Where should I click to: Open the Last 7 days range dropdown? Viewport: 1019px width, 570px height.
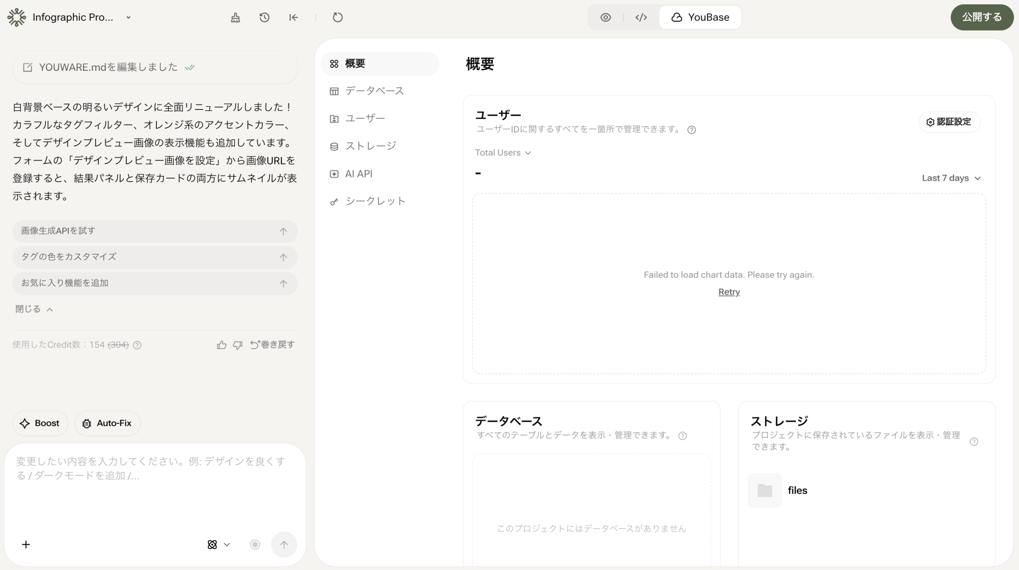[951, 178]
